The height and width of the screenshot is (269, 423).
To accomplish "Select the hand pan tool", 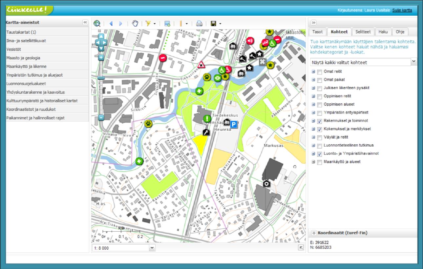I will point(135,23).
